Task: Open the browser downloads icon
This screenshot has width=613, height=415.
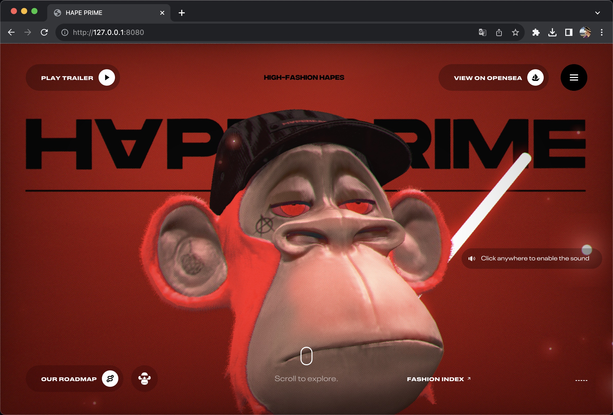Action: [552, 32]
